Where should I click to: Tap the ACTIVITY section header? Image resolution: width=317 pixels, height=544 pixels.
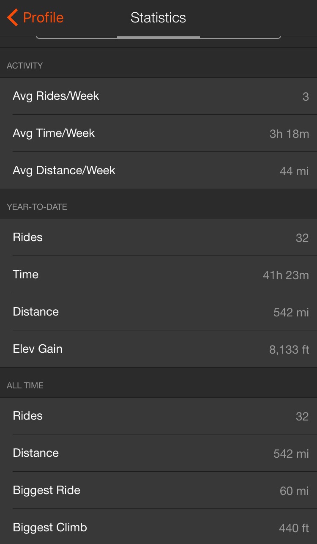pos(25,66)
